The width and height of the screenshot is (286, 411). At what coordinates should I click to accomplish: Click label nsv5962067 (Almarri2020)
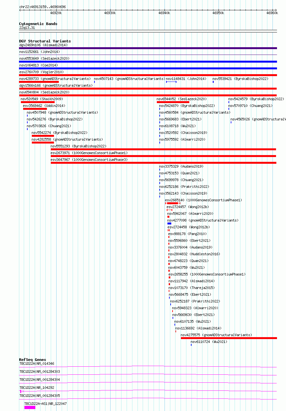pos(190,214)
